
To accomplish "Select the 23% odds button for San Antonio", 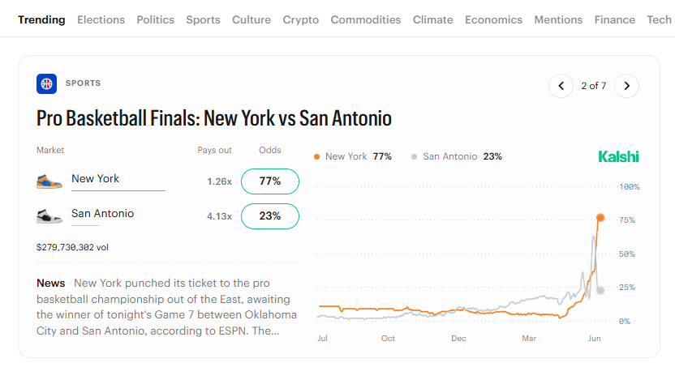I will click(x=270, y=216).
